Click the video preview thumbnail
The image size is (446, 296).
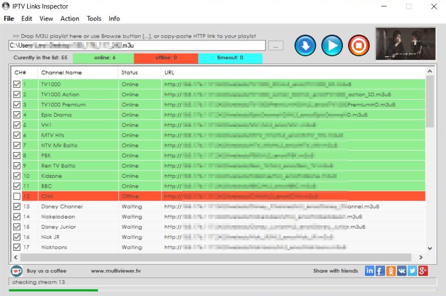tap(405, 44)
